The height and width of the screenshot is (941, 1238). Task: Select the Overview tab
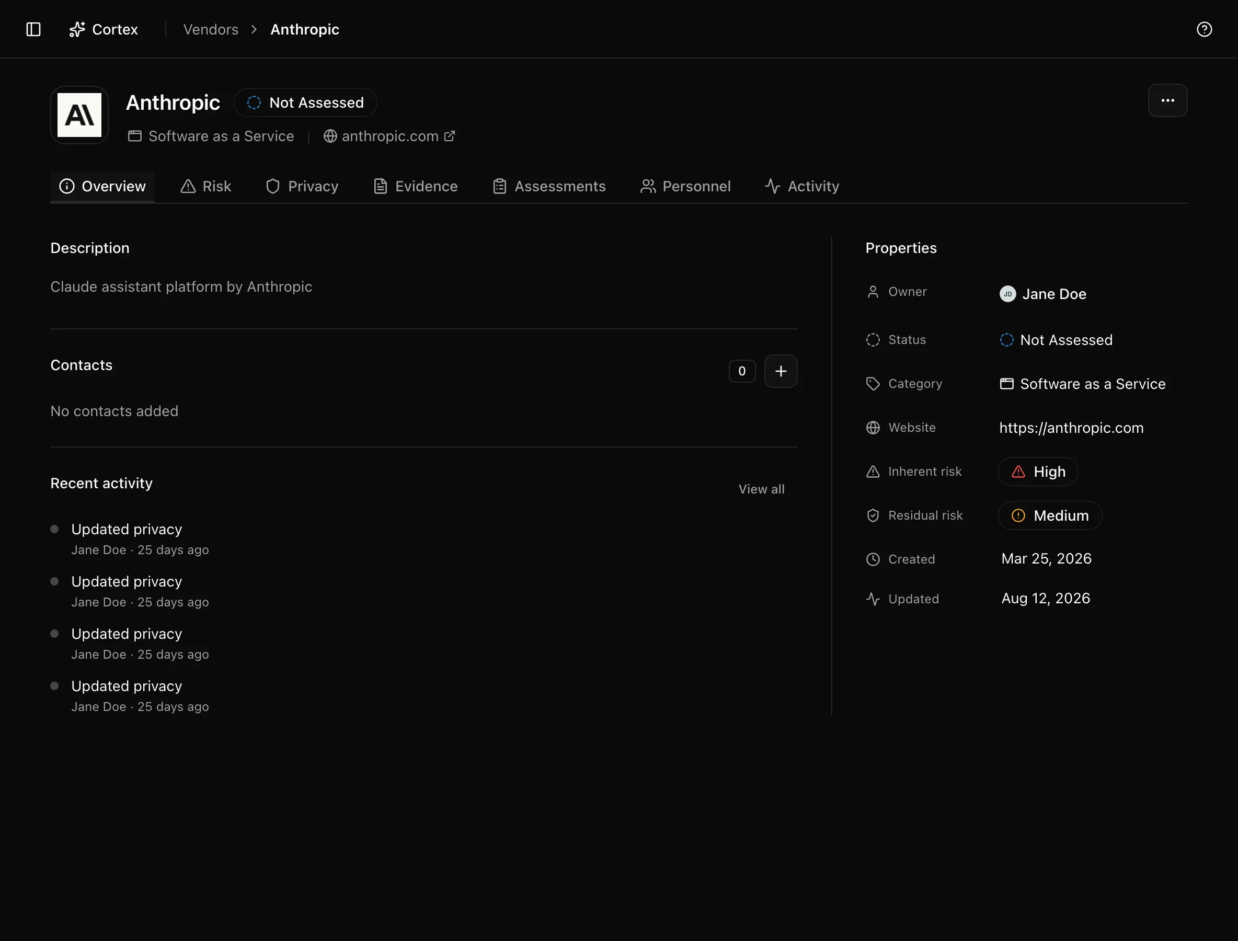coord(102,187)
